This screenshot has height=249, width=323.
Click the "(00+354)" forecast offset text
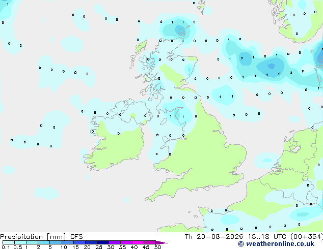[307, 237]
